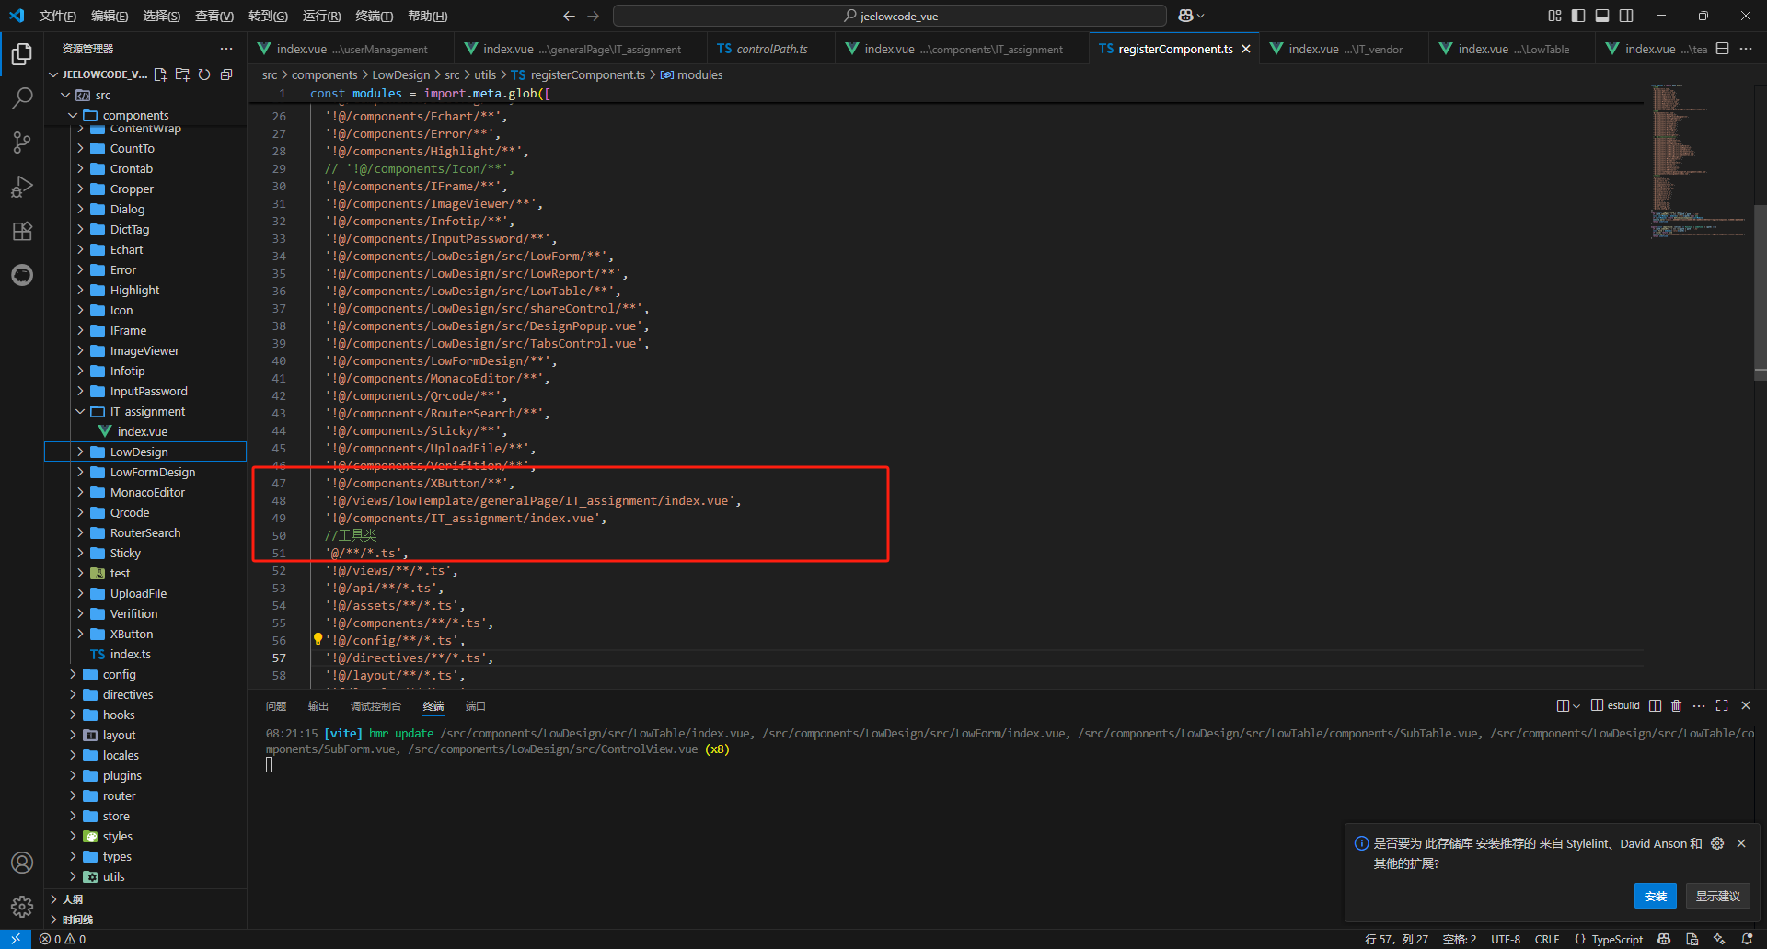Create a new file in JEELOWCODE explorer
The height and width of the screenshot is (949, 1767).
161,74
